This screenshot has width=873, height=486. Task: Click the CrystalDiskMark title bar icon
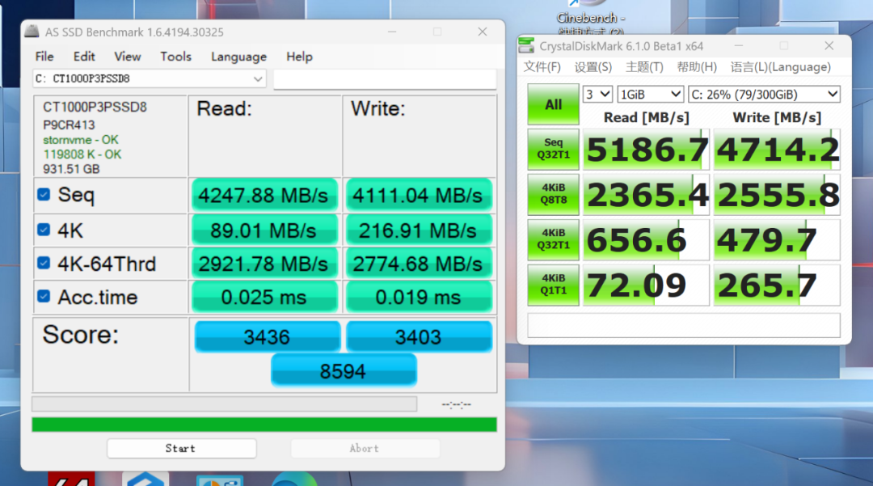(526, 45)
